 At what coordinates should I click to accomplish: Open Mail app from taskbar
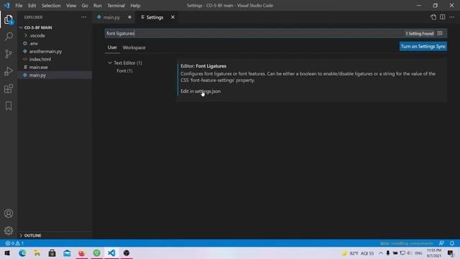[x=67, y=253]
